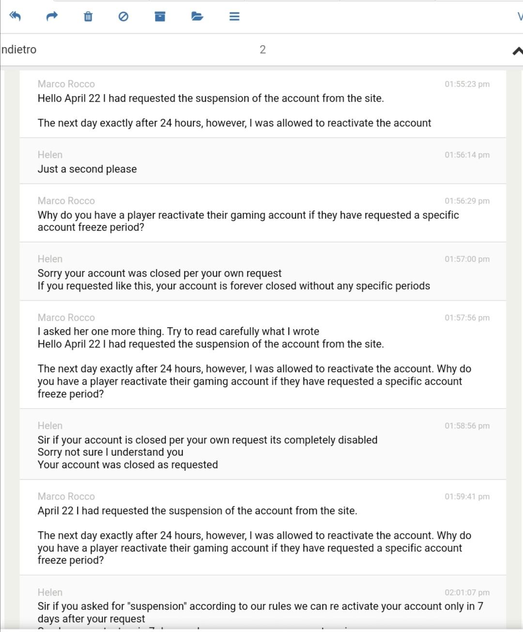523x632 pixels.
Task: Click the message count number 2
Action: click(x=262, y=49)
